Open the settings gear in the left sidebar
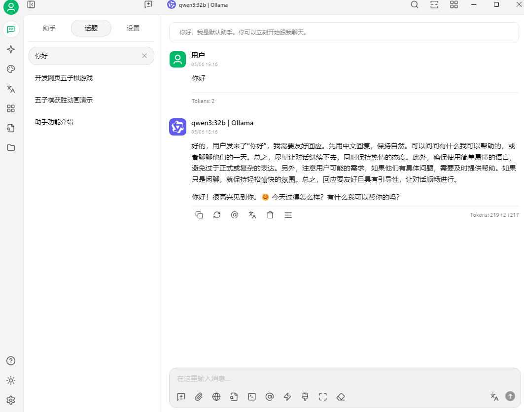 tap(11, 400)
